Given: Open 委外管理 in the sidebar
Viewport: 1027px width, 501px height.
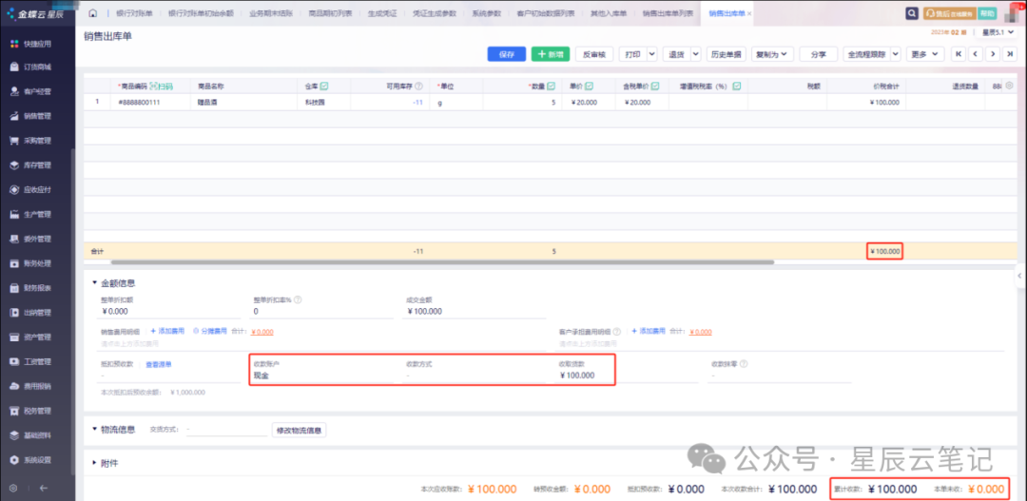Looking at the screenshot, I should click(x=37, y=239).
